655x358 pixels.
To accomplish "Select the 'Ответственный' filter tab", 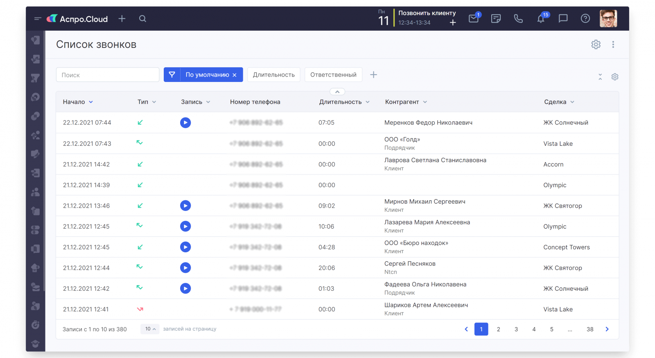I will click(x=333, y=75).
